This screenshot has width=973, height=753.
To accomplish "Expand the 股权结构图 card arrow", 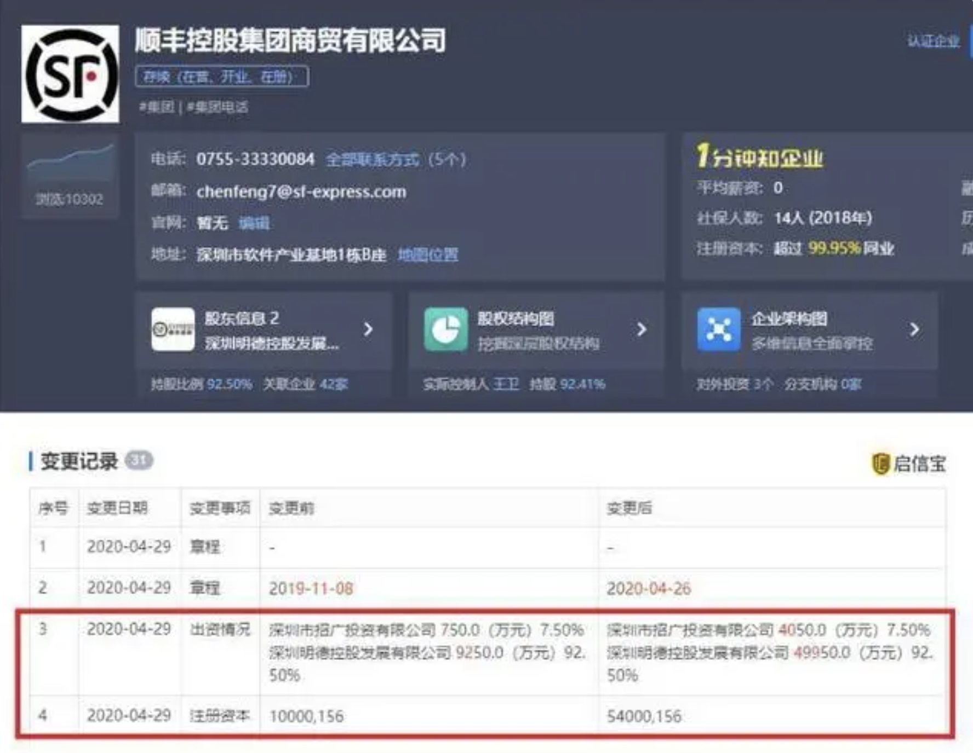I will [642, 329].
